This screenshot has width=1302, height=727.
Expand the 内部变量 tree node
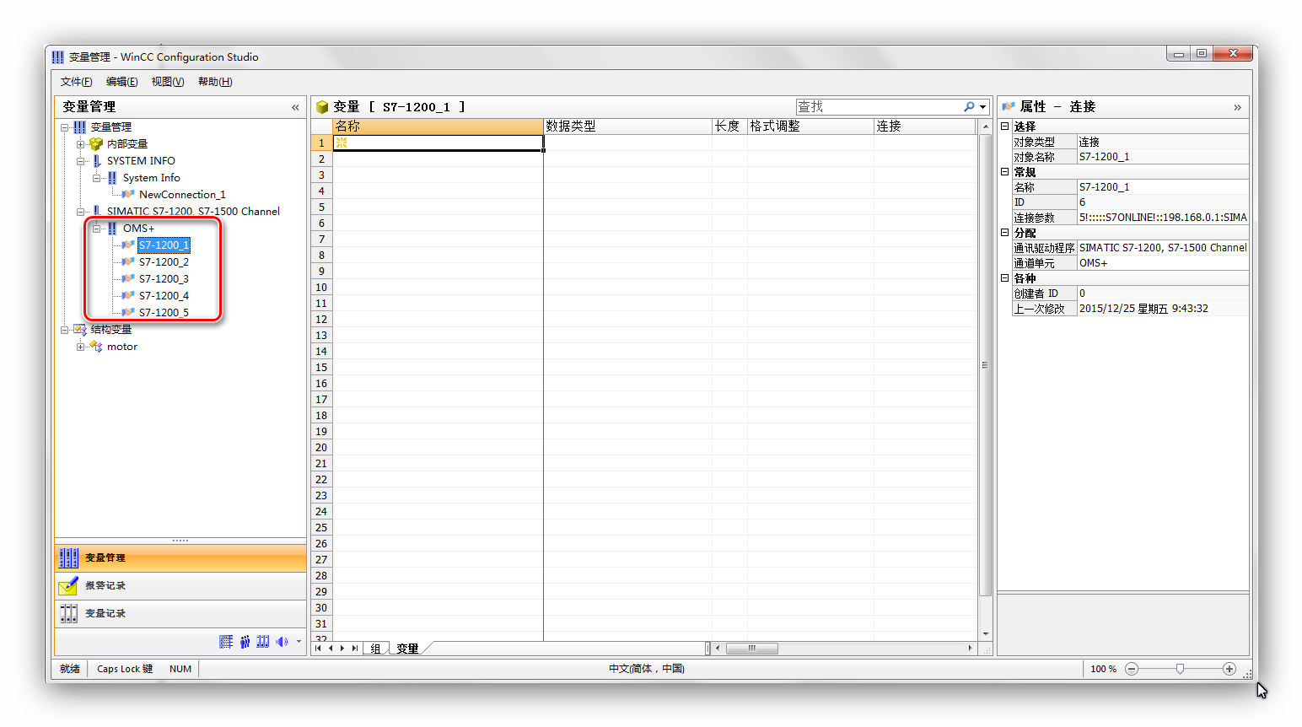click(x=81, y=144)
